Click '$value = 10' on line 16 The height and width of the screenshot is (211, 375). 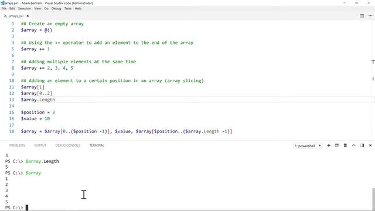pos(35,118)
